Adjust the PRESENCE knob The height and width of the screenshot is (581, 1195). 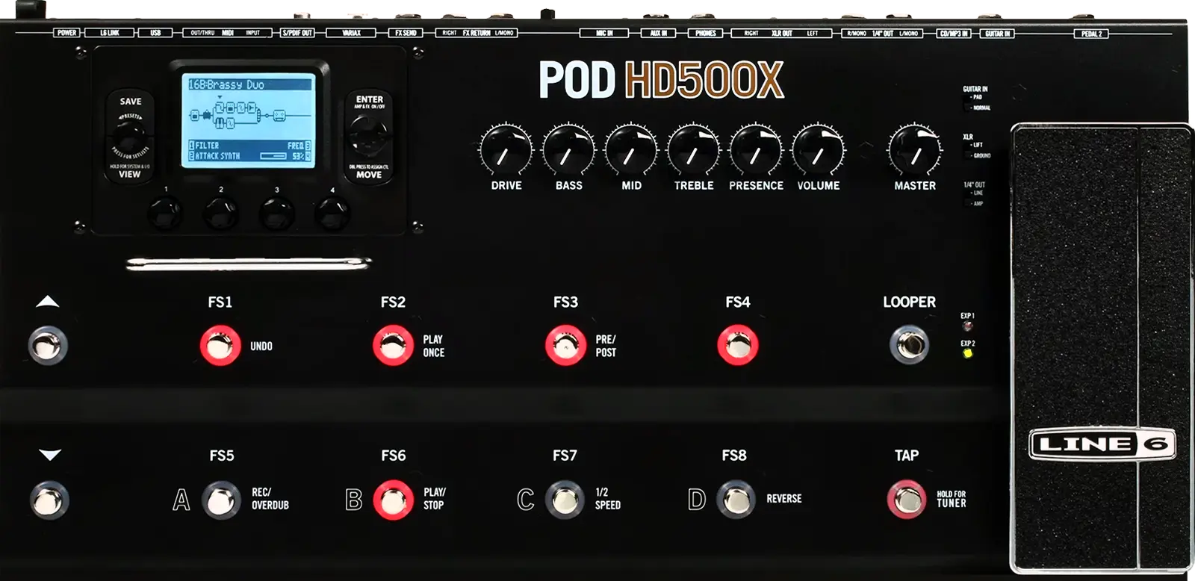click(x=756, y=149)
